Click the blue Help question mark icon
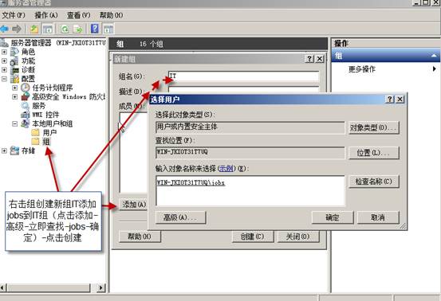441x301 pixels. [95, 29]
